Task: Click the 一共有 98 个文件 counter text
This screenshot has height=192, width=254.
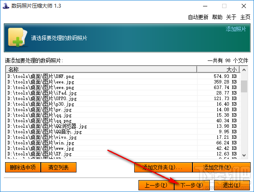Action: [x=228, y=60]
